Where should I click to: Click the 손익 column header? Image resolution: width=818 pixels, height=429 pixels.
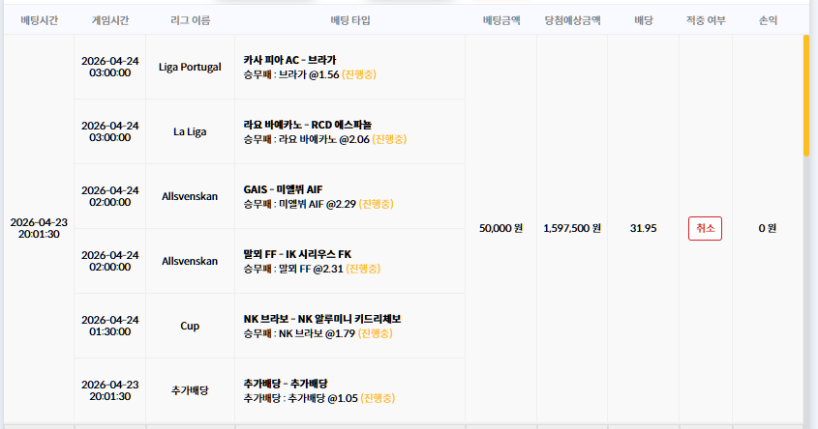[x=768, y=20]
